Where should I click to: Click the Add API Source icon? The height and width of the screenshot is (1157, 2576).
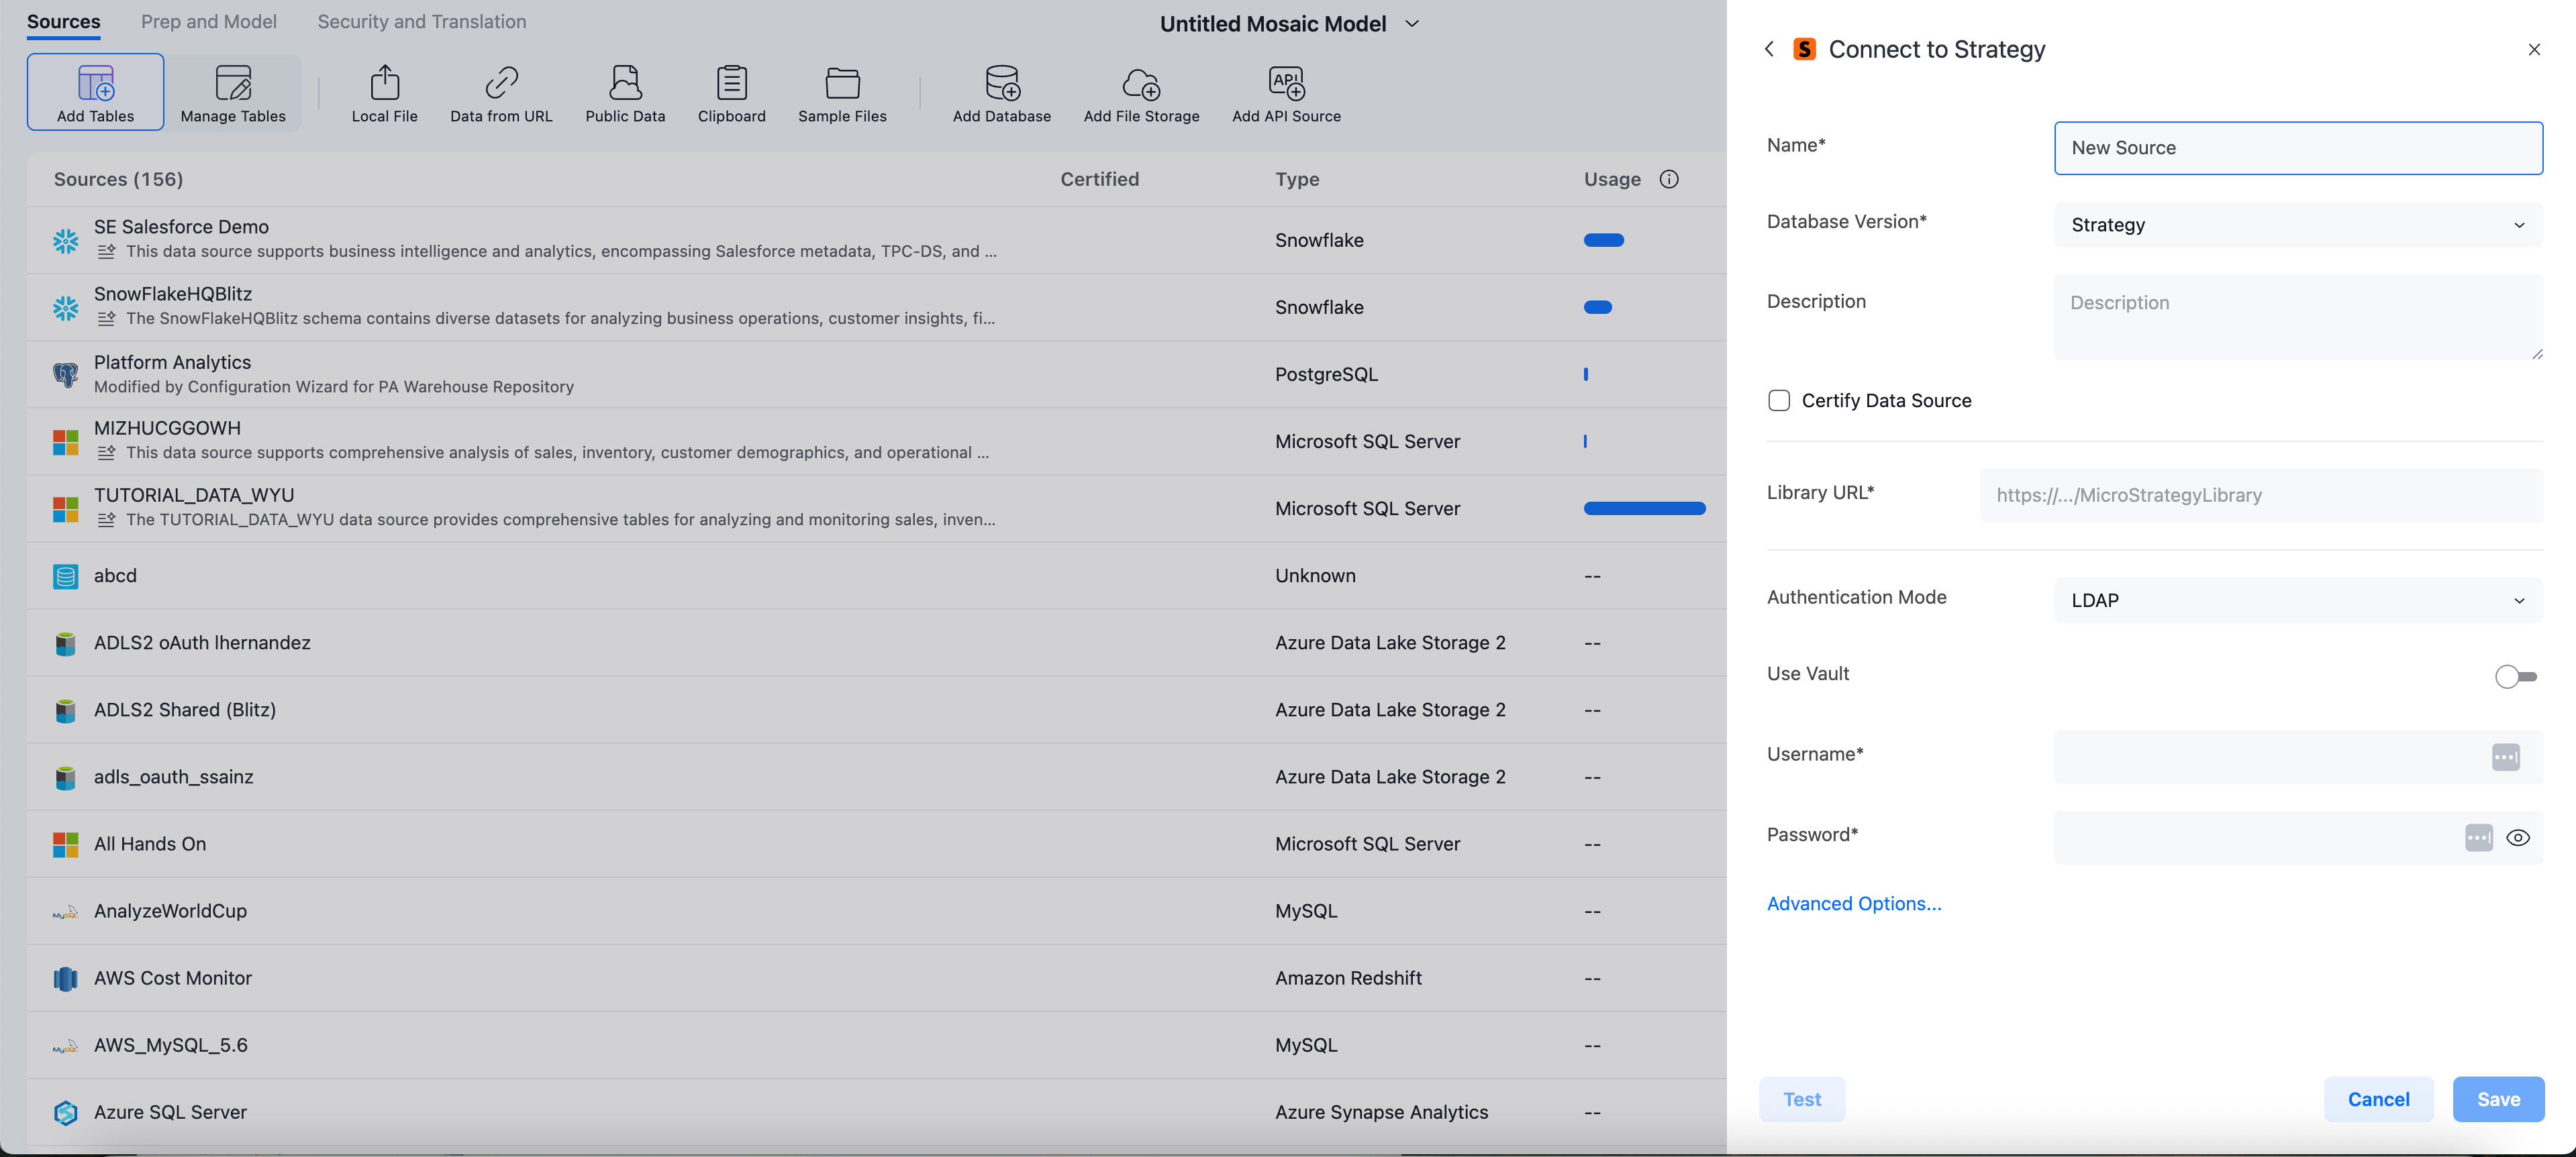[x=1286, y=84]
